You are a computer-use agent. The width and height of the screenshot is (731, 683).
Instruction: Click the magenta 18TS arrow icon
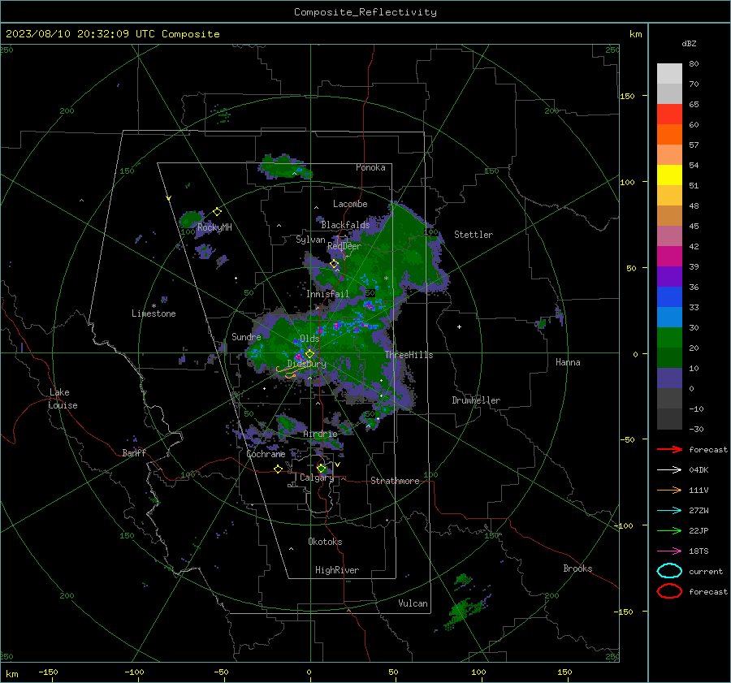(x=669, y=551)
